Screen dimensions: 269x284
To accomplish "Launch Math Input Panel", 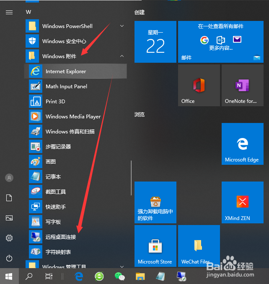I will click(75, 87).
